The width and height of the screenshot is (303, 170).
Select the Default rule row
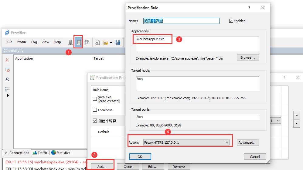pyautogui.click(x=108, y=132)
